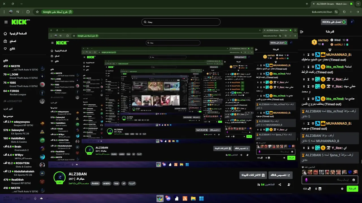The width and height of the screenshot is (362, 203).
Task: Open Discord from the taskbar
Action: (168, 198)
